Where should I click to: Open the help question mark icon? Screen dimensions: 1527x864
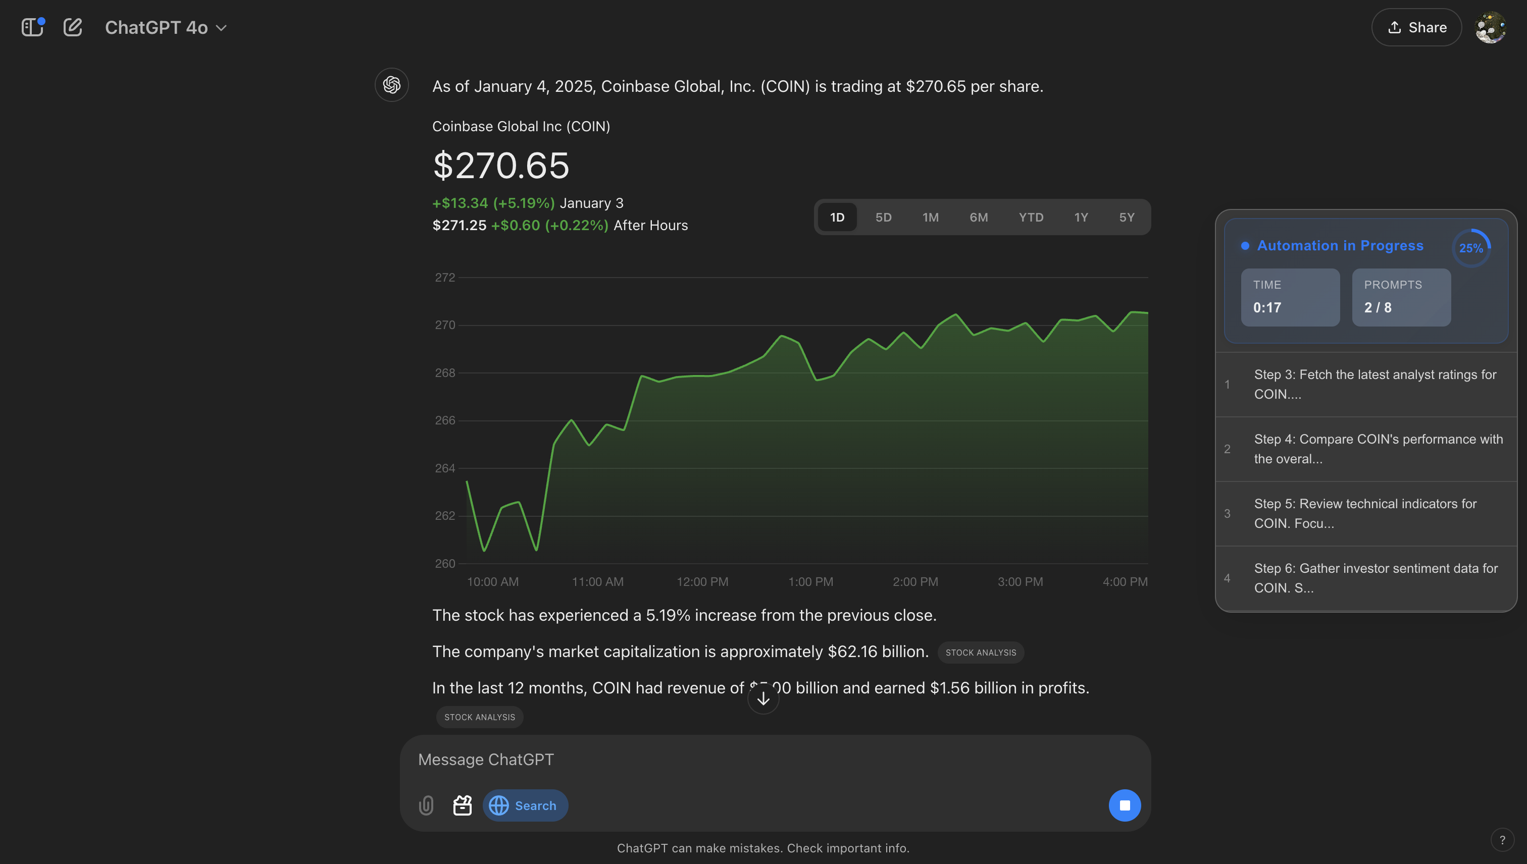1502,840
